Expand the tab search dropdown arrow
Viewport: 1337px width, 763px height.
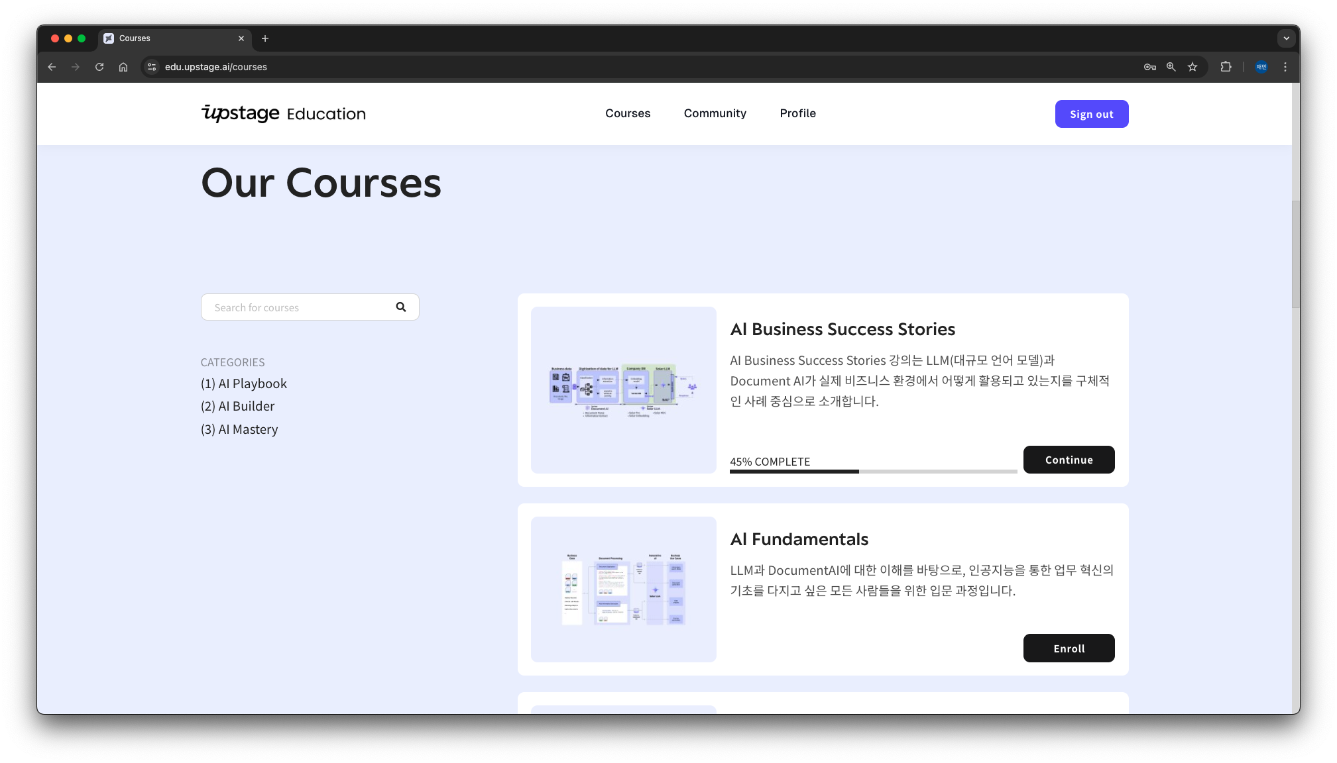[1286, 38]
